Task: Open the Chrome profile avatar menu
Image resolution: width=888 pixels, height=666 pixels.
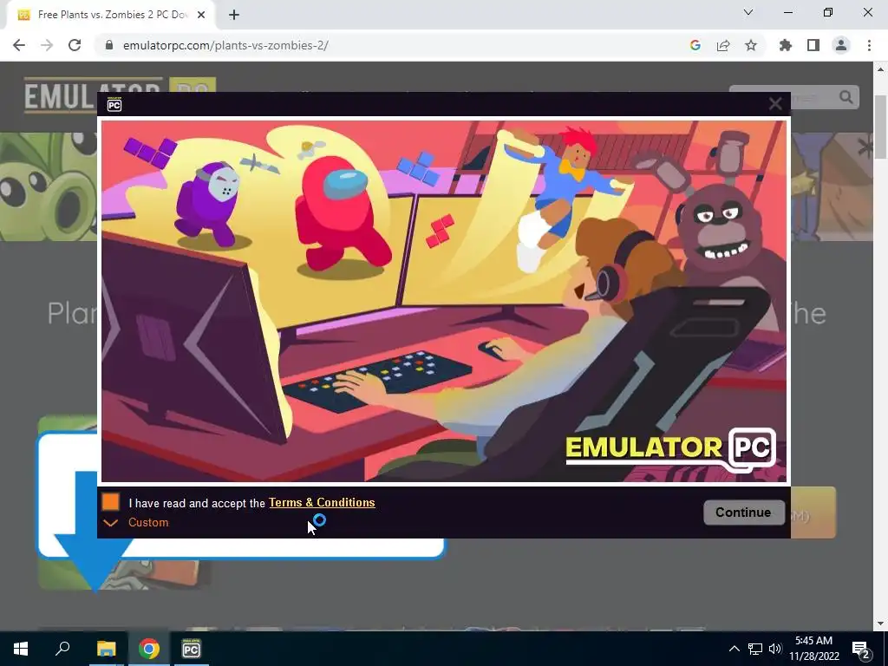Action: pyautogui.click(x=841, y=45)
